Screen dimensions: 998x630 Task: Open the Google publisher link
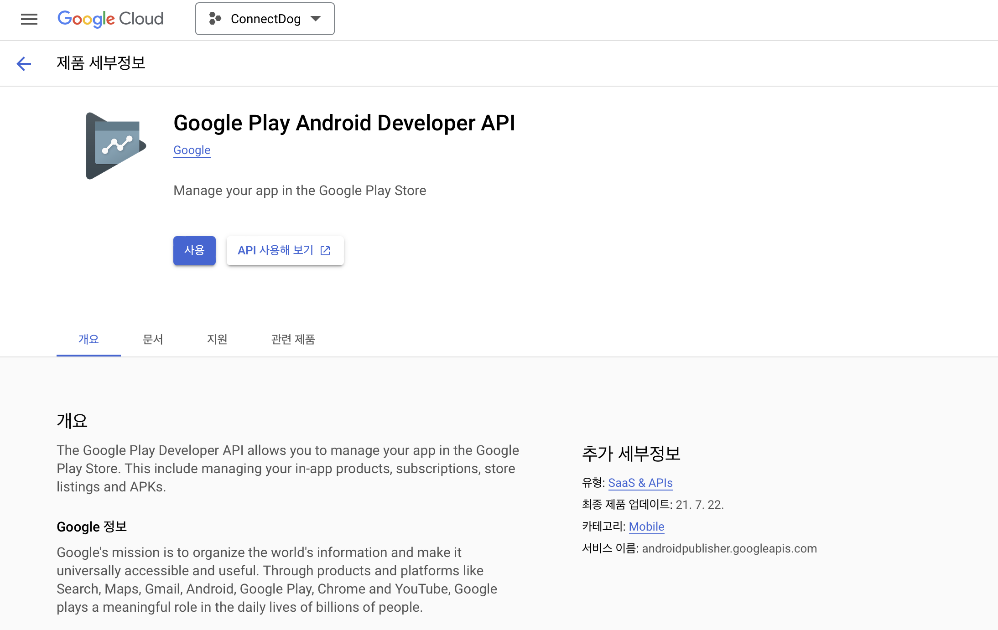click(192, 150)
